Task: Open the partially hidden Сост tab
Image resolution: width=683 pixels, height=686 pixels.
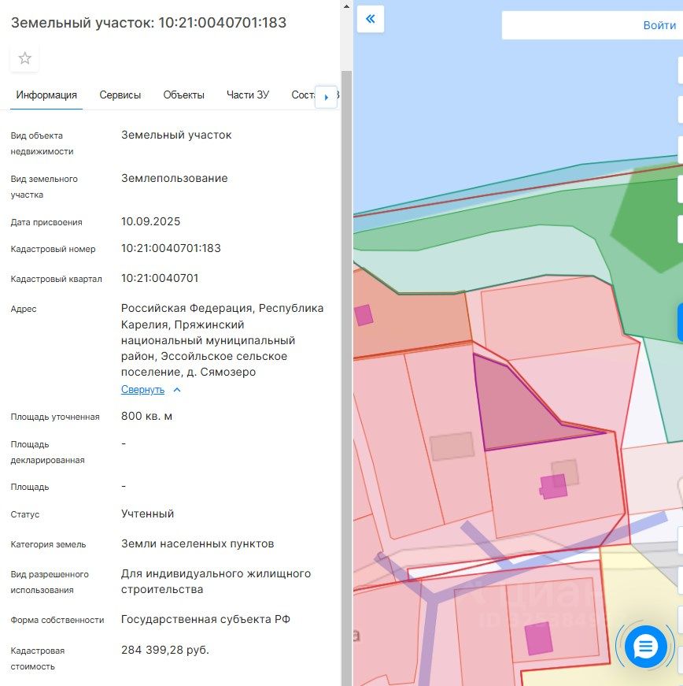Action: [302, 95]
